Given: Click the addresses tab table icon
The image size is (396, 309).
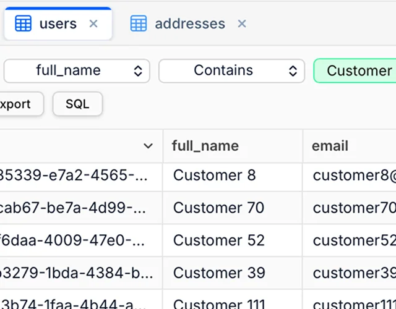Looking at the screenshot, I should (139, 23).
